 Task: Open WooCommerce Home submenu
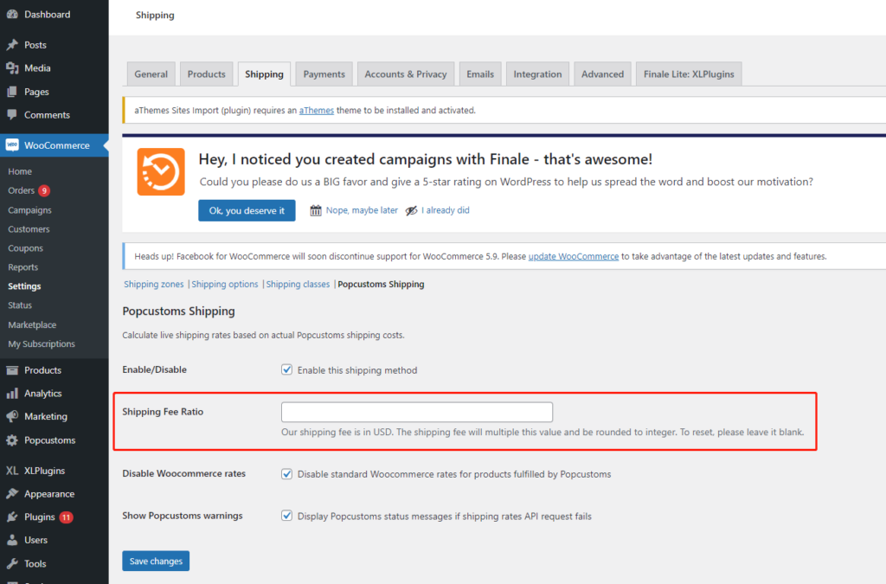20,171
